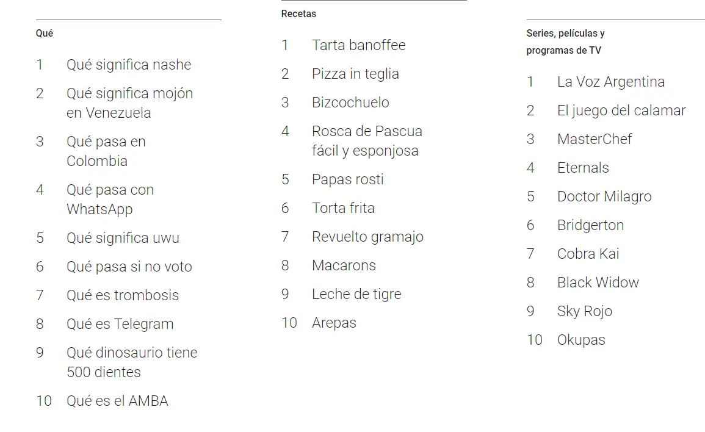Open 'MasterChef' in the TV list
This screenshot has height=432, width=705.
point(595,139)
